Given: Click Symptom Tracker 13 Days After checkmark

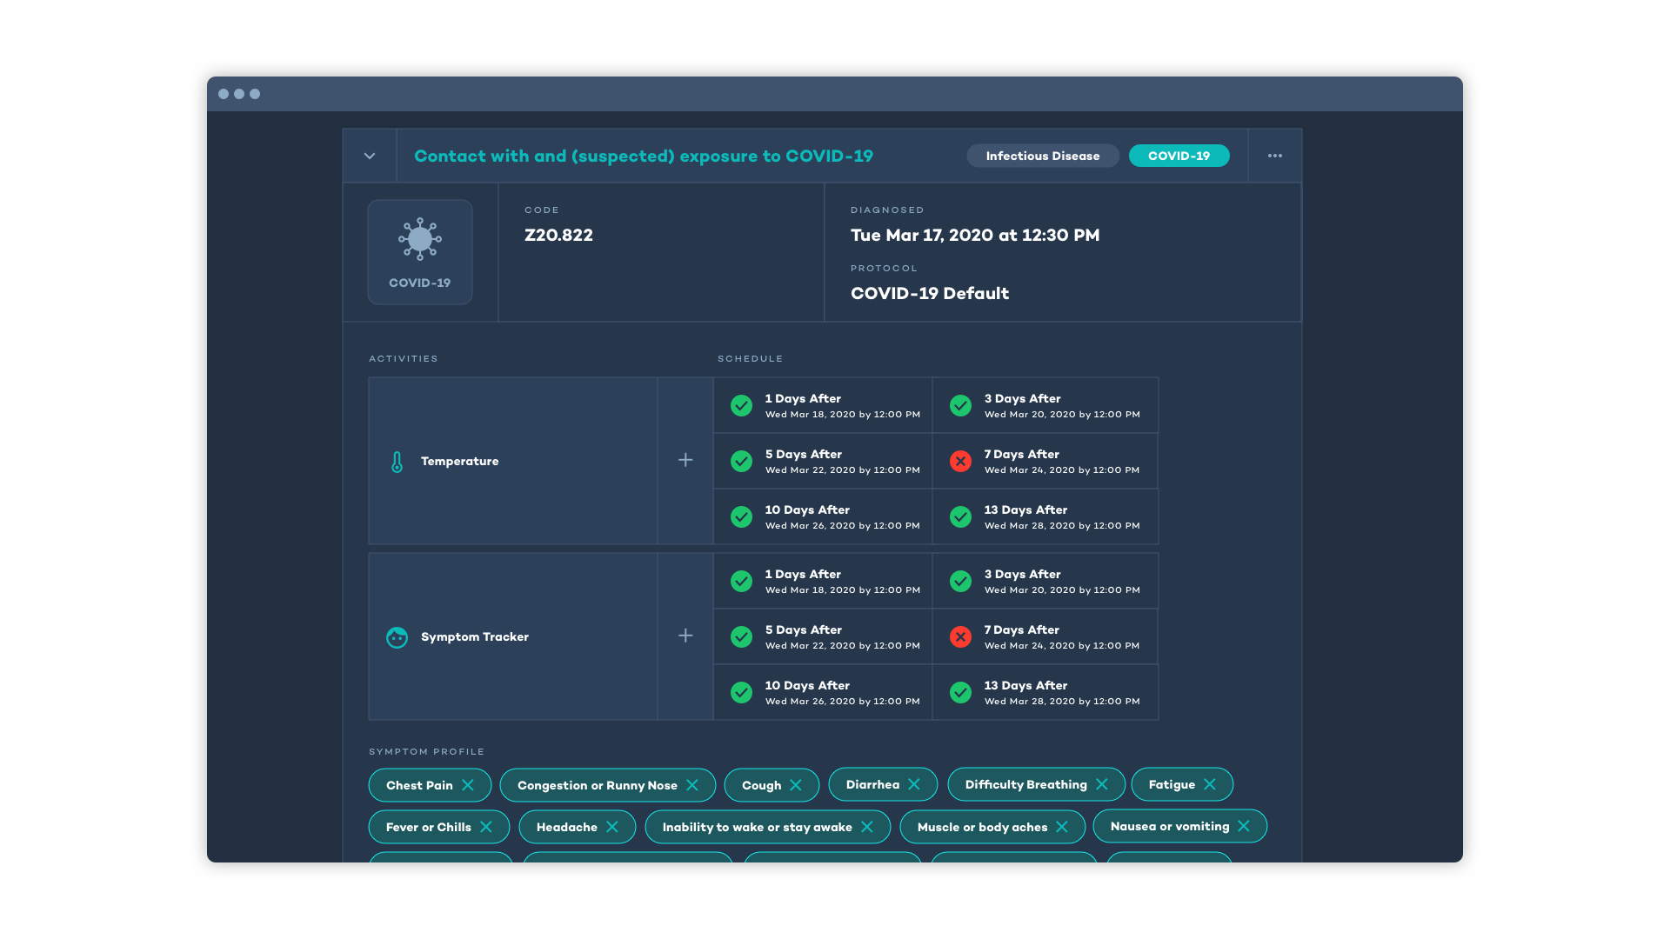Looking at the screenshot, I should point(960,693).
